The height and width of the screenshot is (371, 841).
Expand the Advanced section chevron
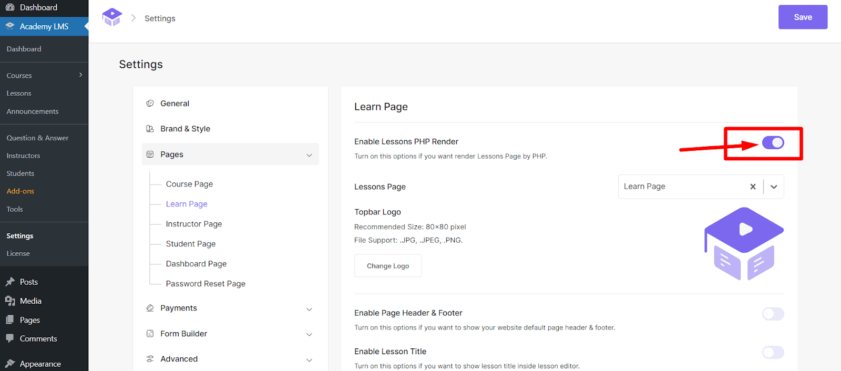click(x=309, y=360)
